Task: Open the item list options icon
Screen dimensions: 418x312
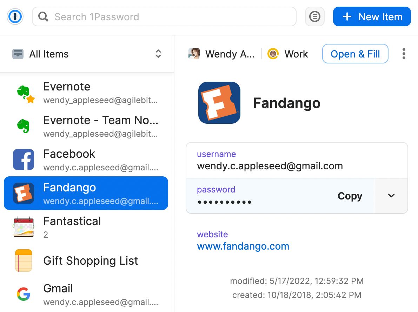Action: [x=314, y=16]
